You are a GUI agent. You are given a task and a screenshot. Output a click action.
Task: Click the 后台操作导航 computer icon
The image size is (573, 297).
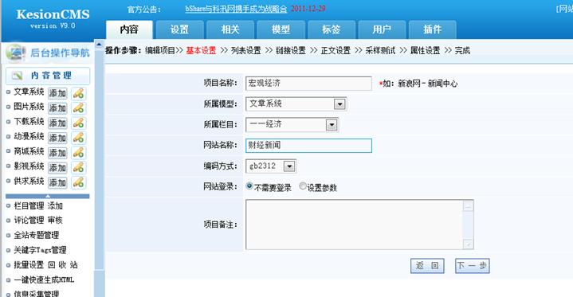15,53
